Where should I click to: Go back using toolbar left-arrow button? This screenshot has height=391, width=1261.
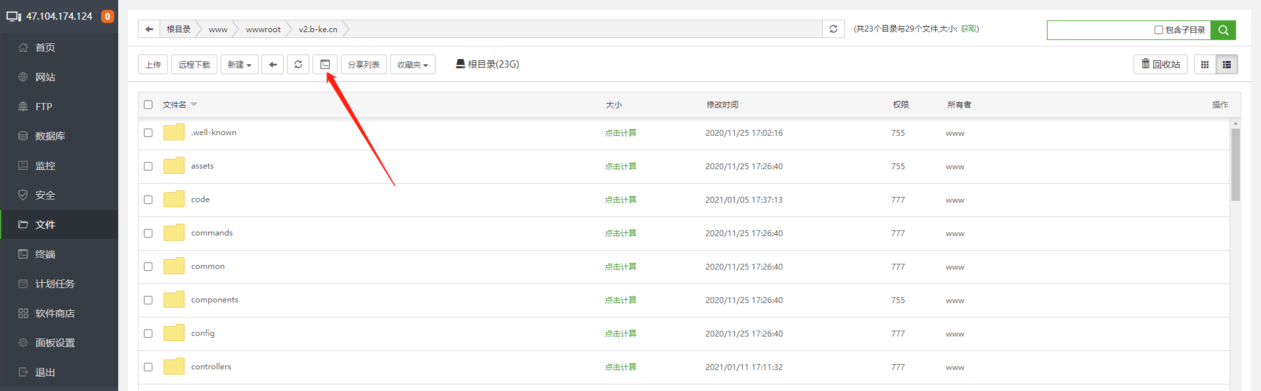pos(273,64)
